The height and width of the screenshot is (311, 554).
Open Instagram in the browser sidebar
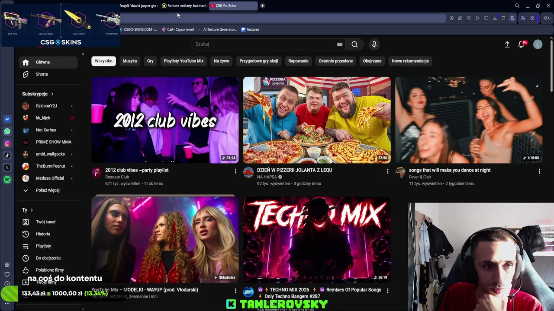[x=7, y=143]
